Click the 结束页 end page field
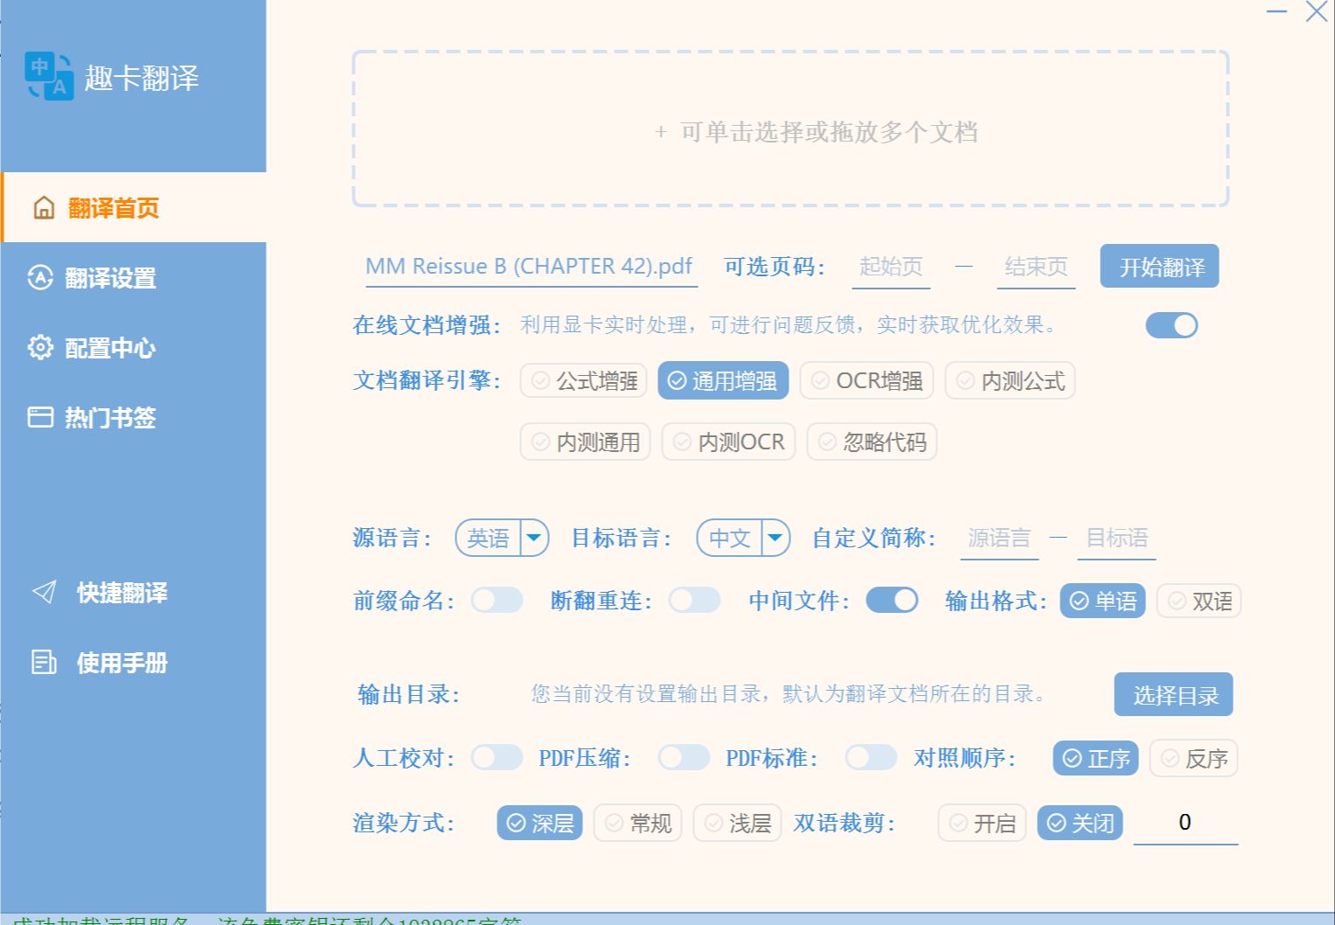The width and height of the screenshot is (1335, 925). pos(1036,267)
